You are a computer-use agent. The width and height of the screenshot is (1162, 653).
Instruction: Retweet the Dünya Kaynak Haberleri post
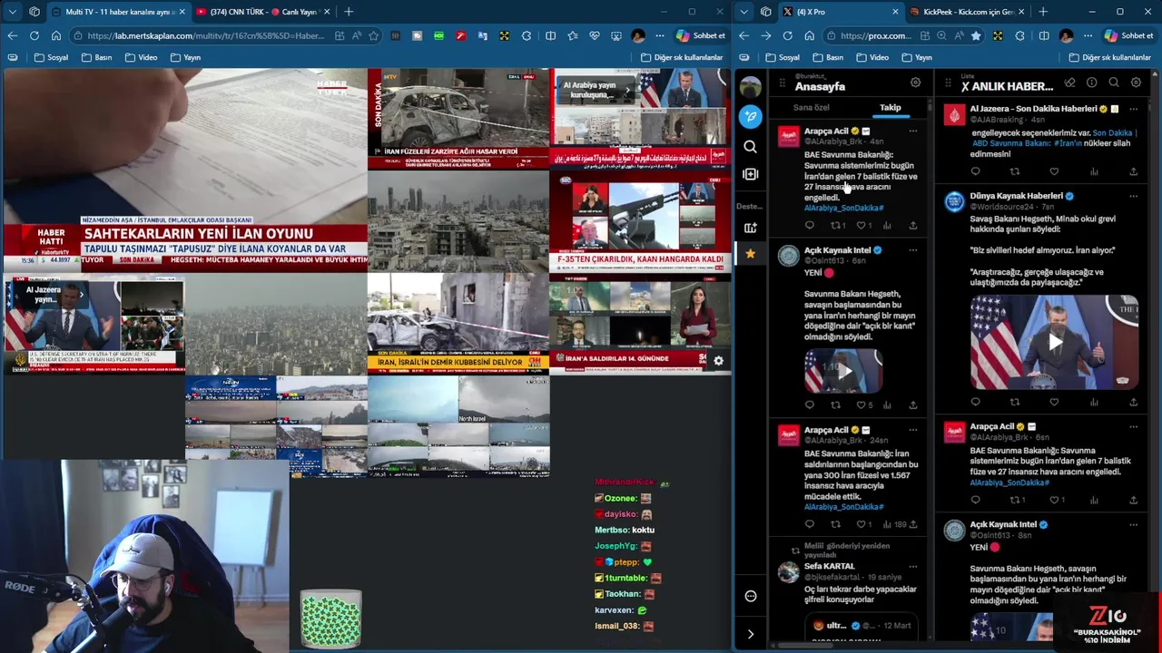point(1015,402)
